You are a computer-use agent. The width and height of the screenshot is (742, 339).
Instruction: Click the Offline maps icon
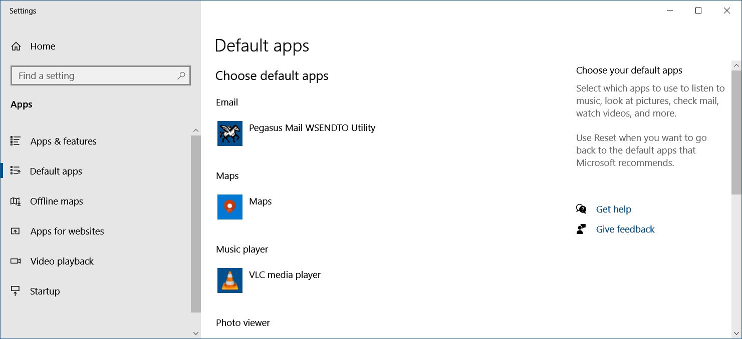pos(16,201)
